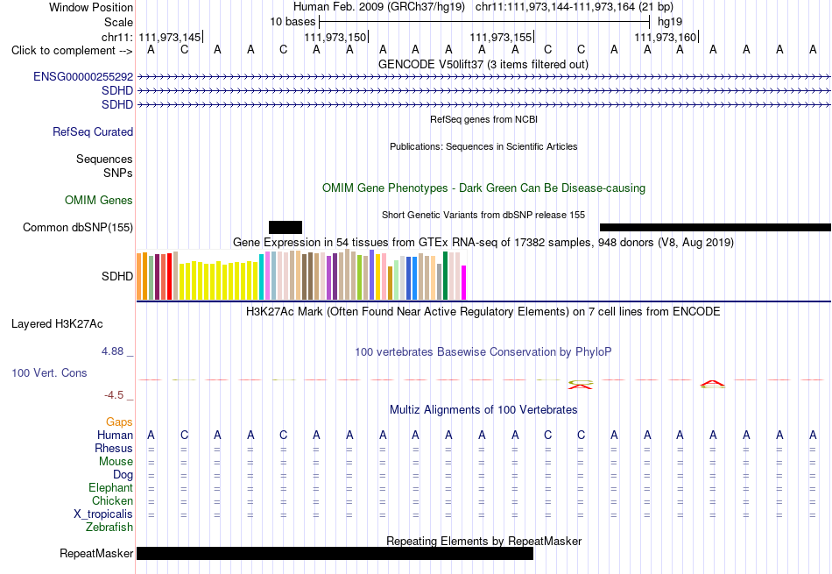
Task: Click the 111,973,155 ruler position
Action: tap(501, 37)
